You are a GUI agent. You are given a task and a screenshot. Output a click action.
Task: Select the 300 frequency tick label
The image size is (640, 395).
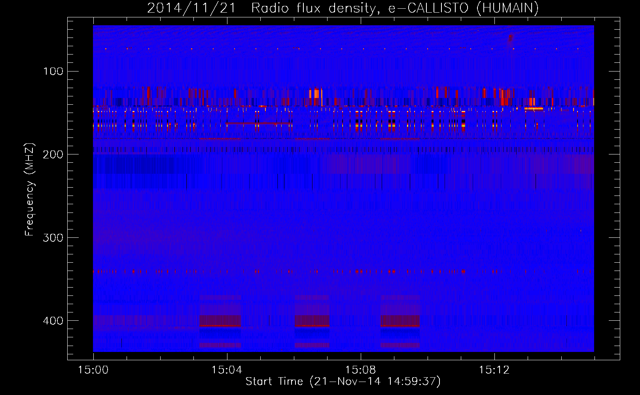point(53,237)
